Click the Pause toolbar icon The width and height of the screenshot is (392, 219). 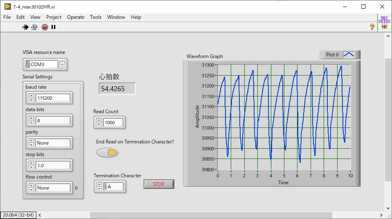point(53,27)
